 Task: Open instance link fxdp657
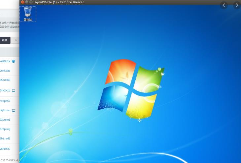(5, 101)
